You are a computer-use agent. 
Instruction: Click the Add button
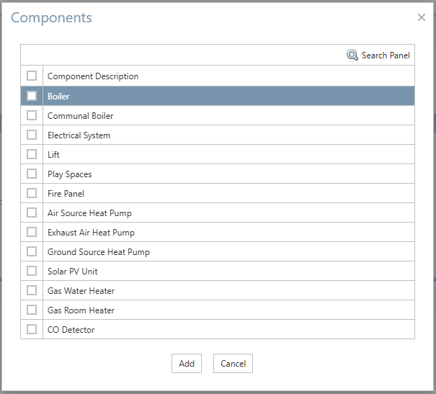tap(187, 364)
